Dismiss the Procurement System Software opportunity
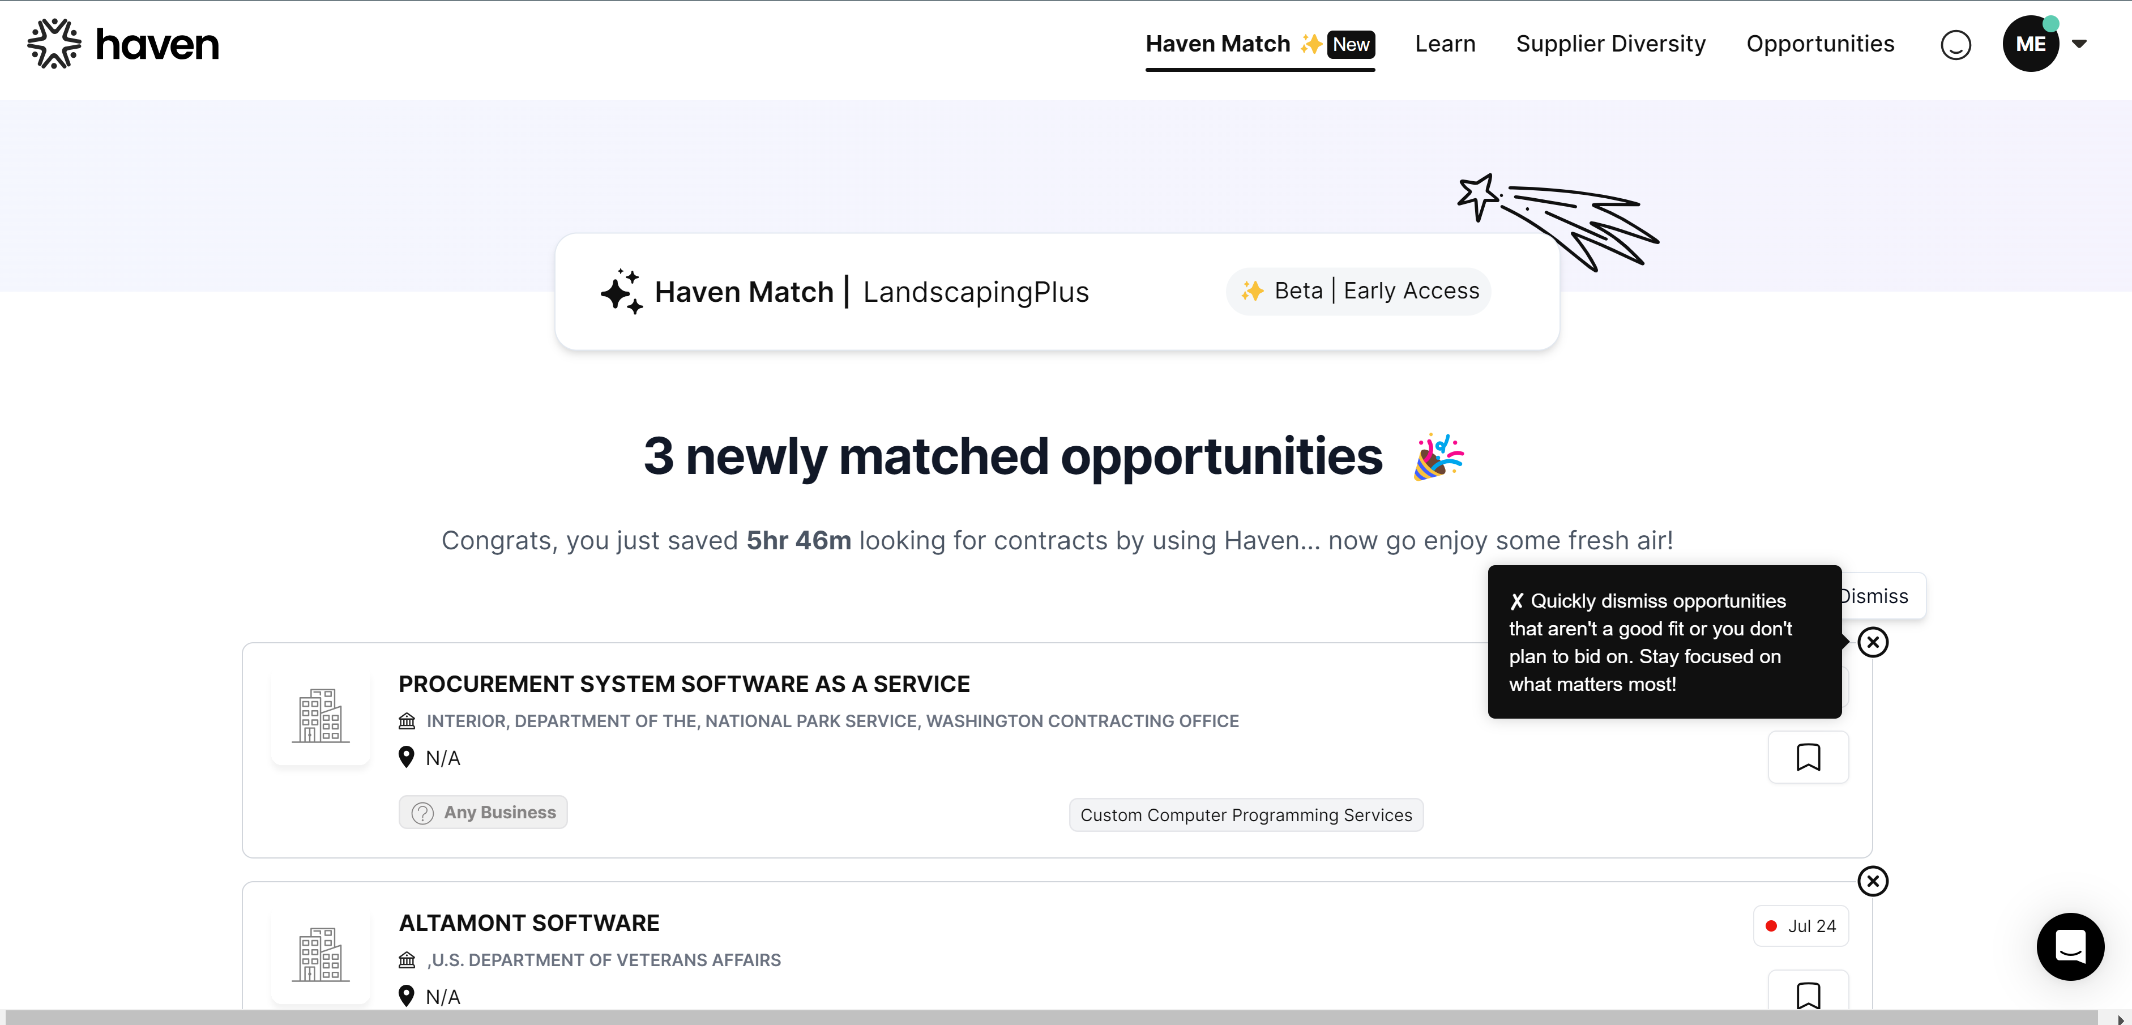Viewport: 2132px width, 1025px height. click(x=1872, y=643)
